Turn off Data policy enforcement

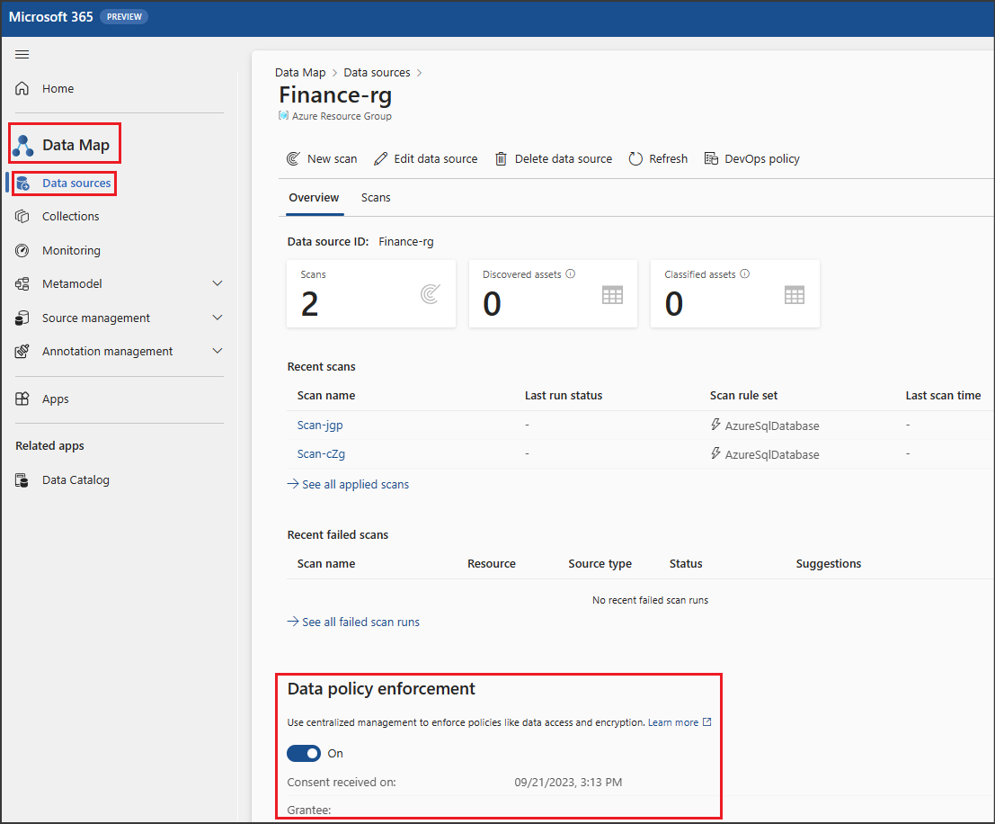coord(304,753)
